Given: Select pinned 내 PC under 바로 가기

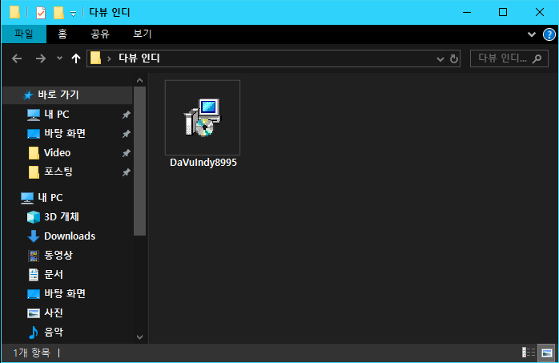Looking at the screenshot, I should 56,114.
